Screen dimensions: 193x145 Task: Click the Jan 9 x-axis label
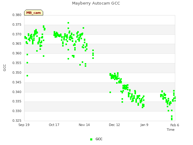144,125
